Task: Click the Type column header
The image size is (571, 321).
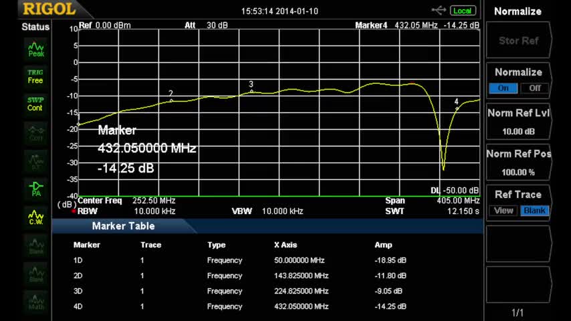Action: pyautogui.click(x=217, y=245)
